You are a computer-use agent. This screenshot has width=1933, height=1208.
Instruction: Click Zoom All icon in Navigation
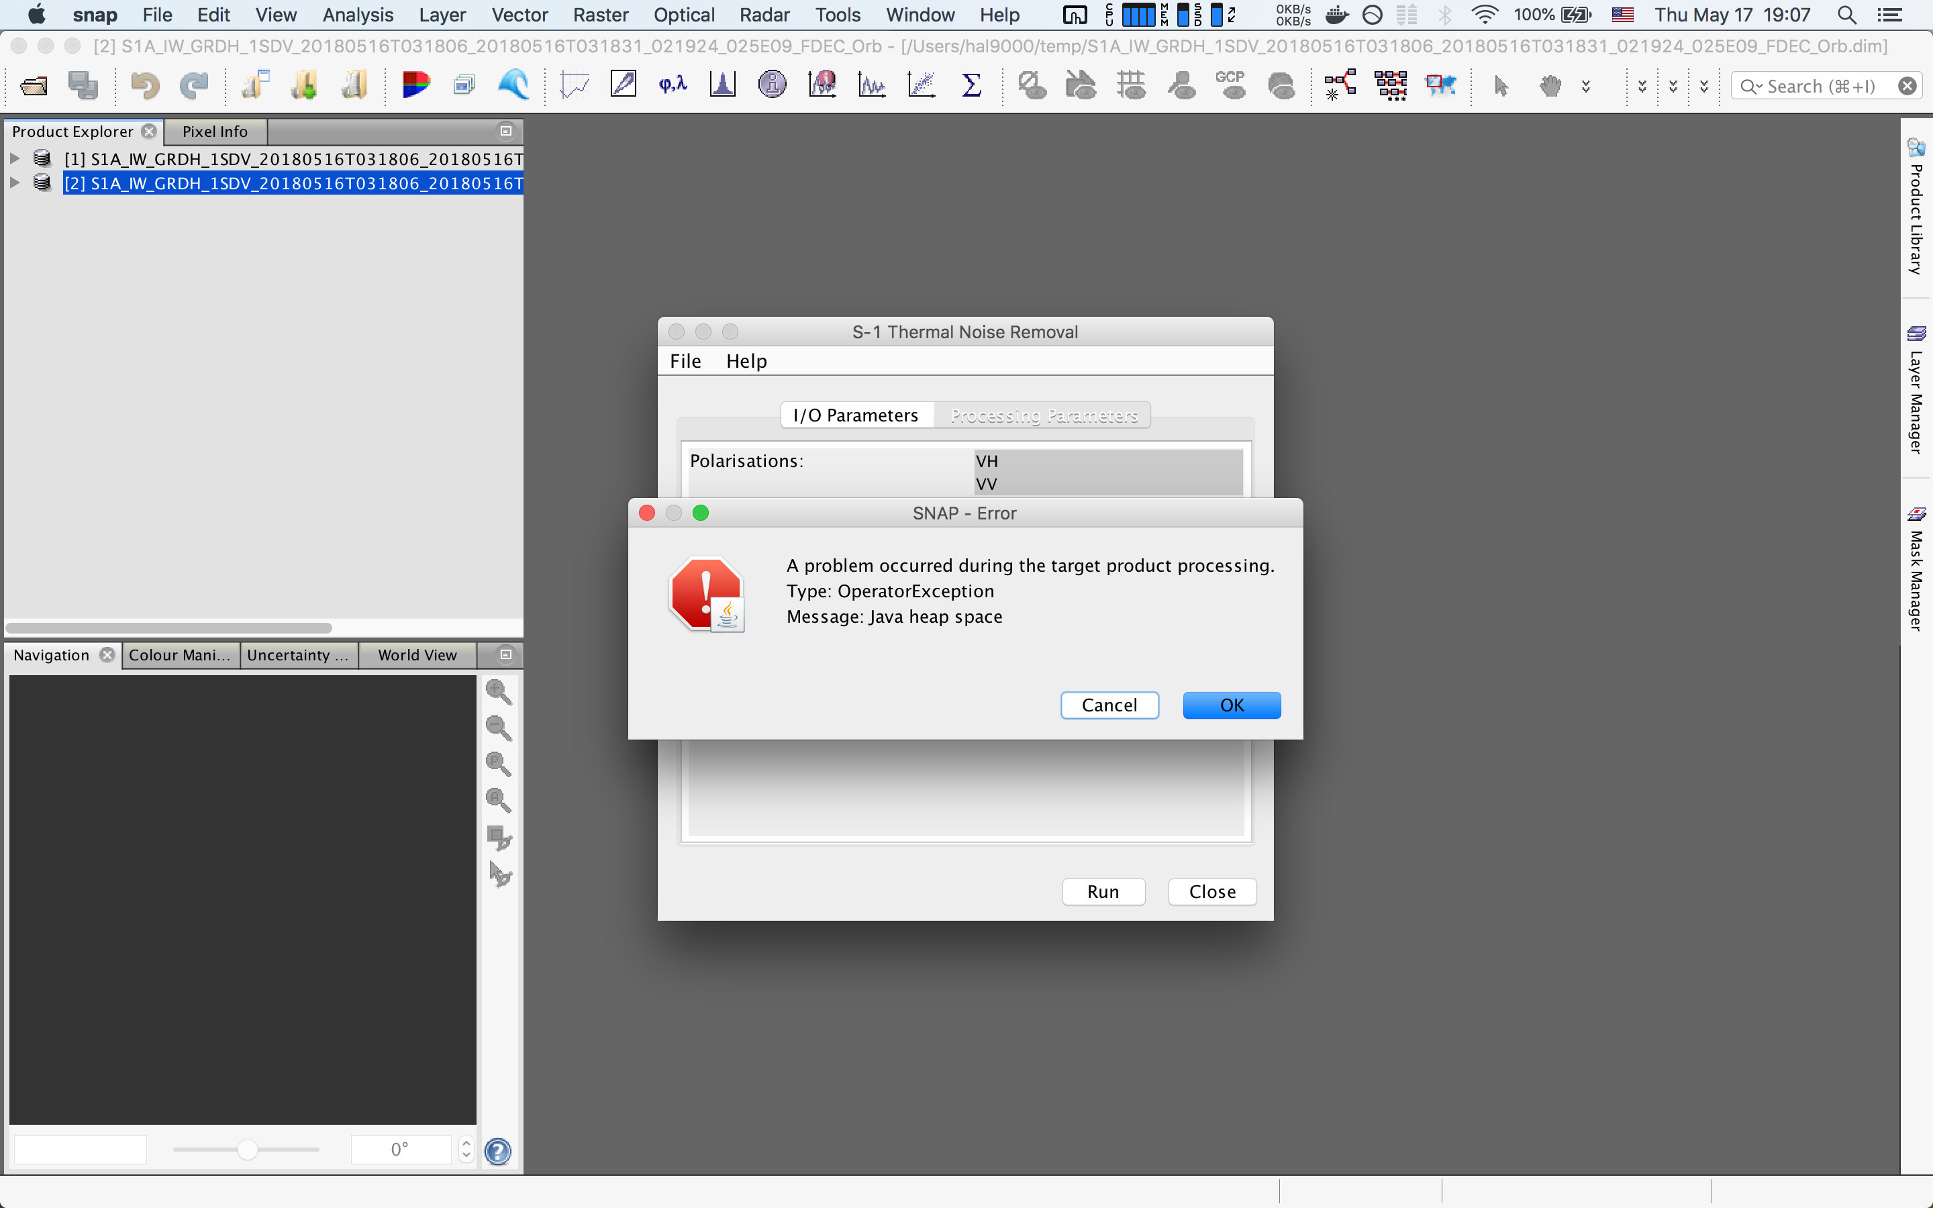[x=499, y=800]
